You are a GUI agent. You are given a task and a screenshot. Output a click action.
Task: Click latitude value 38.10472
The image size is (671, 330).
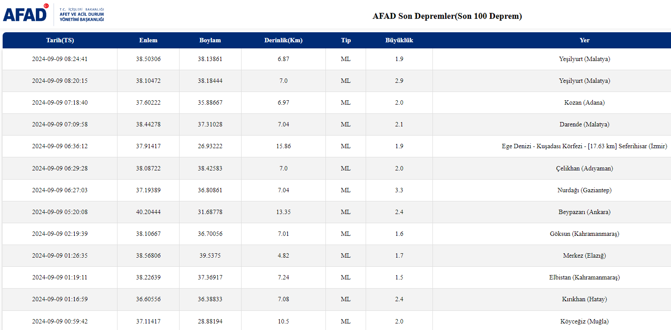point(148,81)
